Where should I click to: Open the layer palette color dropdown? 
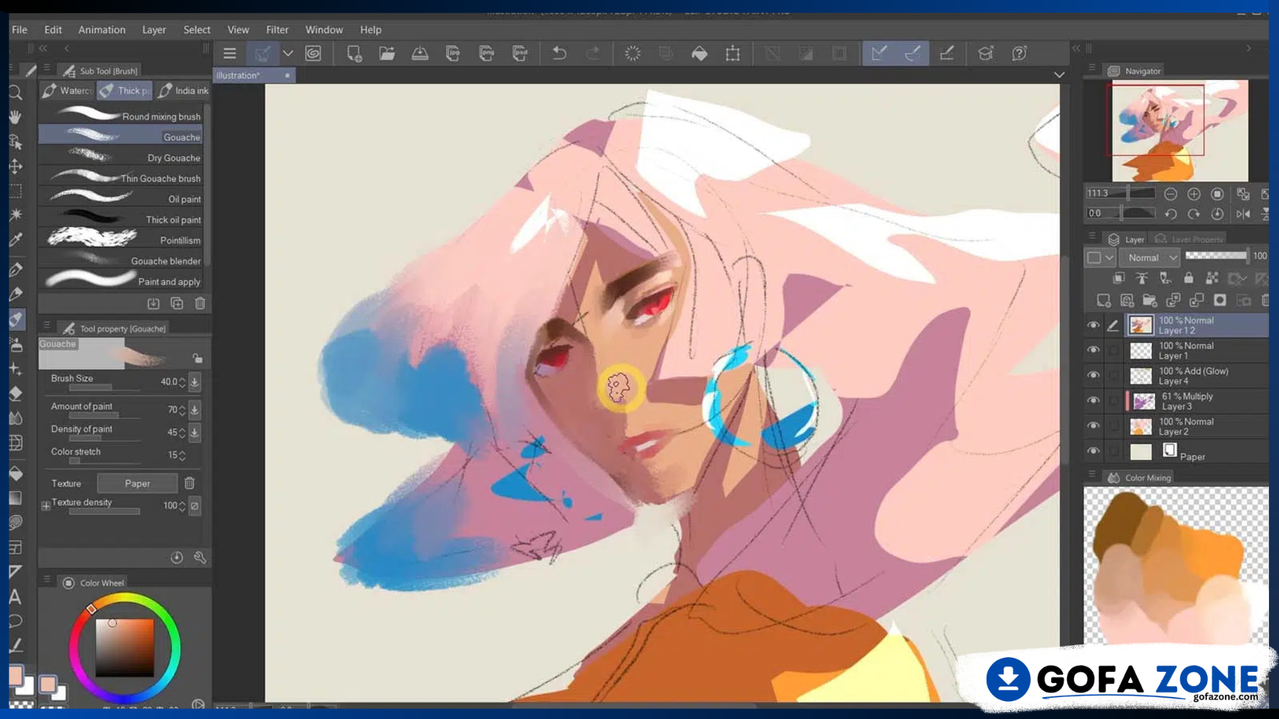point(1100,258)
